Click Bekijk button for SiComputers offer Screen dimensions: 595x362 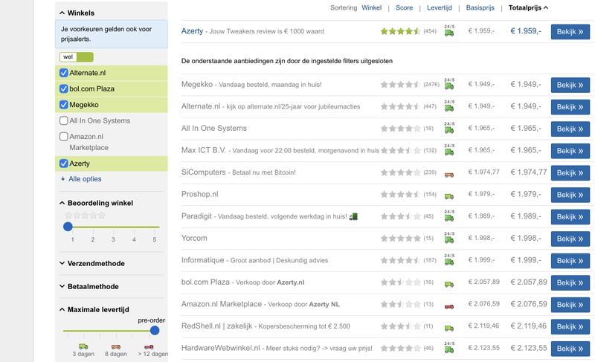point(570,173)
